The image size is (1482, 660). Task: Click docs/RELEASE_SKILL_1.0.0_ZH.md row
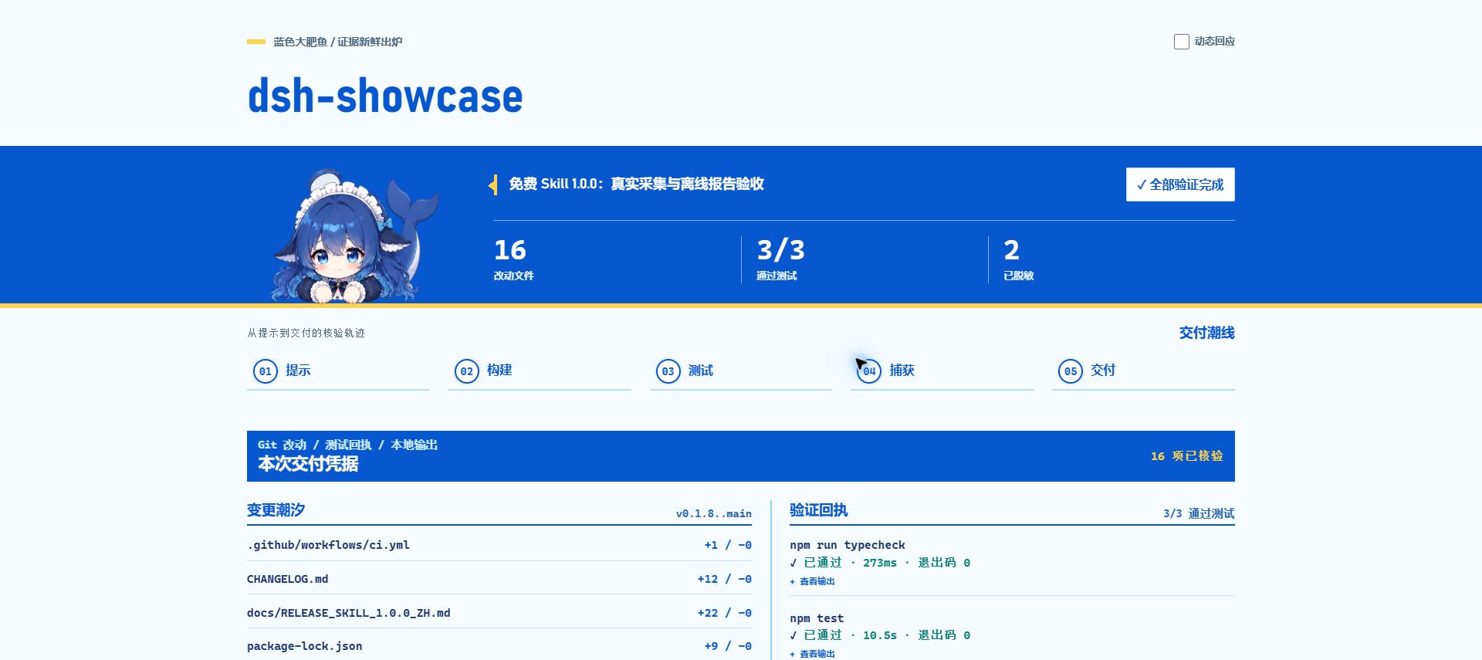click(x=499, y=613)
